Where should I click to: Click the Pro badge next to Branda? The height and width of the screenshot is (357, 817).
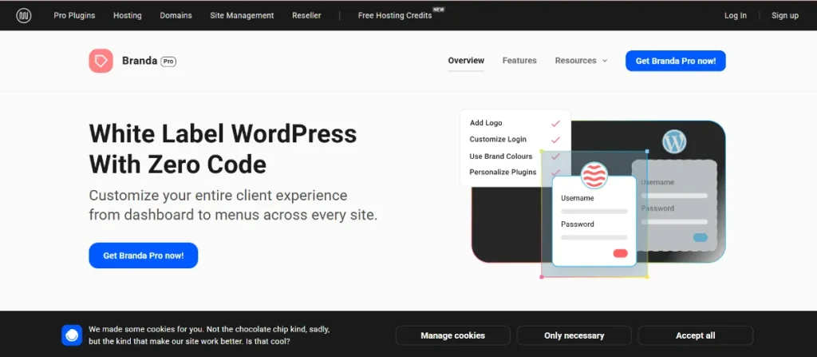tap(168, 61)
